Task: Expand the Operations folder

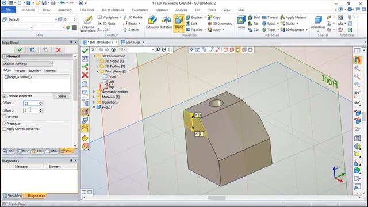Action: pyautogui.click(x=94, y=102)
